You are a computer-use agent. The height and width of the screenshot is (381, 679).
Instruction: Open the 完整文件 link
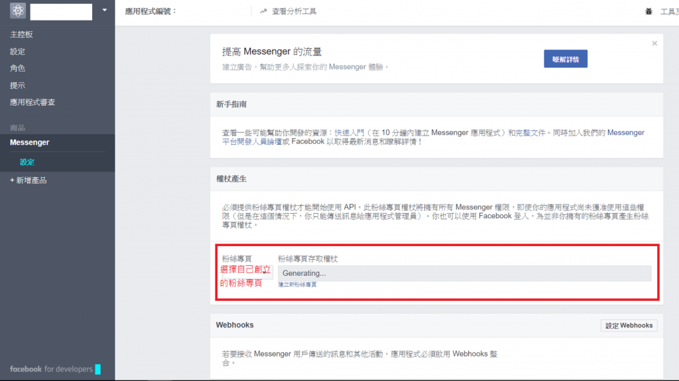coord(530,132)
